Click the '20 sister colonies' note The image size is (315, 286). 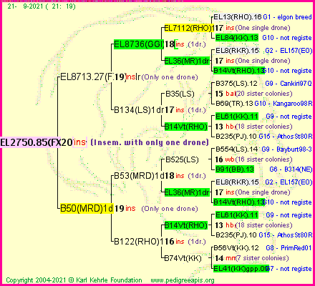tap(264, 94)
